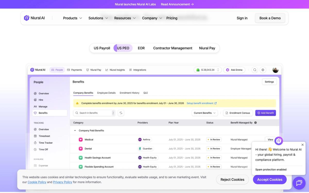Click the search magnifier icon in dashboard
Image resolution: width=309 pixels, height=193 pixels.
point(255,70)
